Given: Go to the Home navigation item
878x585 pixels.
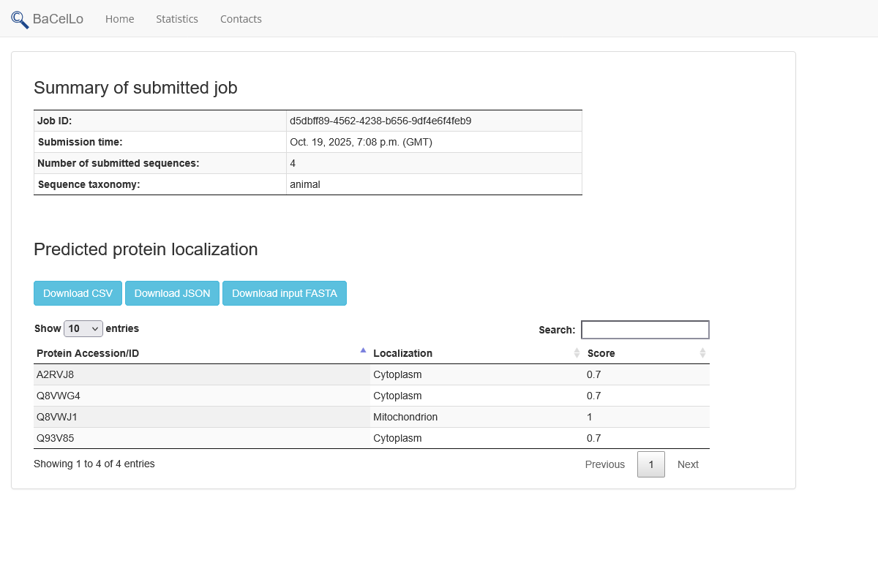Looking at the screenshot, I should 119,19.
